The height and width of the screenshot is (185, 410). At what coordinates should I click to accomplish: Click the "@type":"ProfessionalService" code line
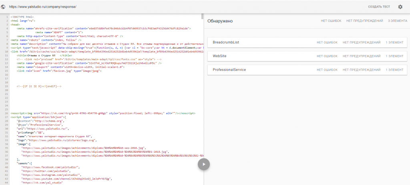click(x=40, y=125)
